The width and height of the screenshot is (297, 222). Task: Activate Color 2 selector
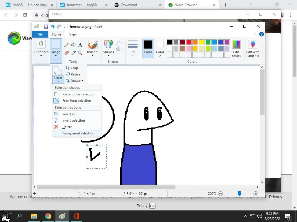point(160,49)
